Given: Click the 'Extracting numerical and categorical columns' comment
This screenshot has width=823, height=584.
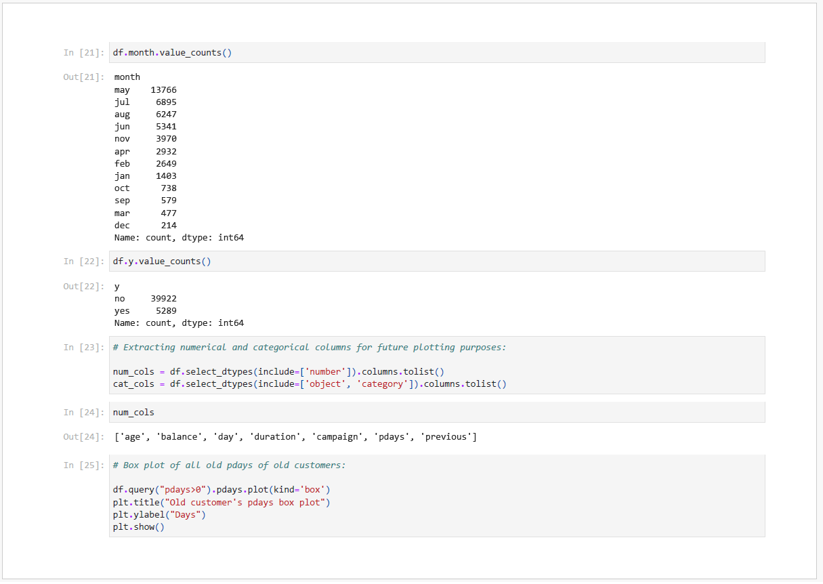Looking at the screenshot, I should 310,348.
